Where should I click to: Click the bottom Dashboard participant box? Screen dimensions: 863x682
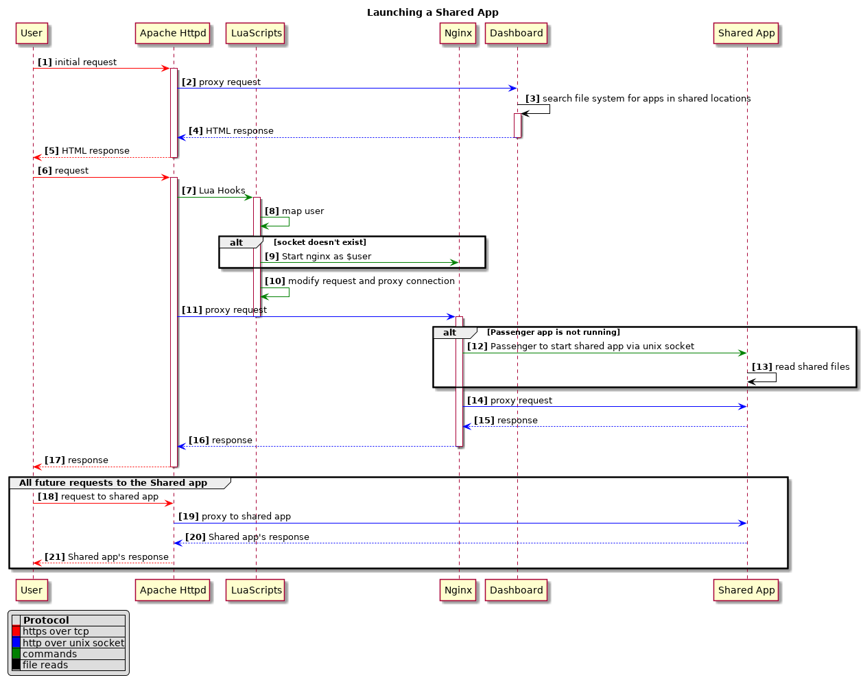pos(517,590)
